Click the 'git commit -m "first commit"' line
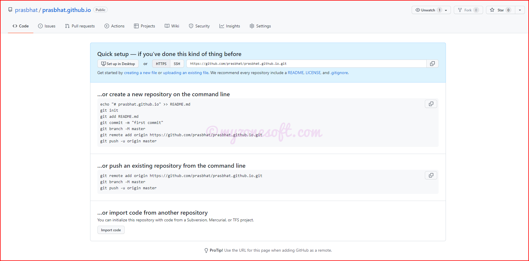 132,122
